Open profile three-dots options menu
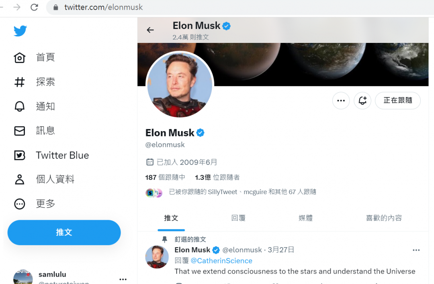The image size is (434, 284). [341, 101]
